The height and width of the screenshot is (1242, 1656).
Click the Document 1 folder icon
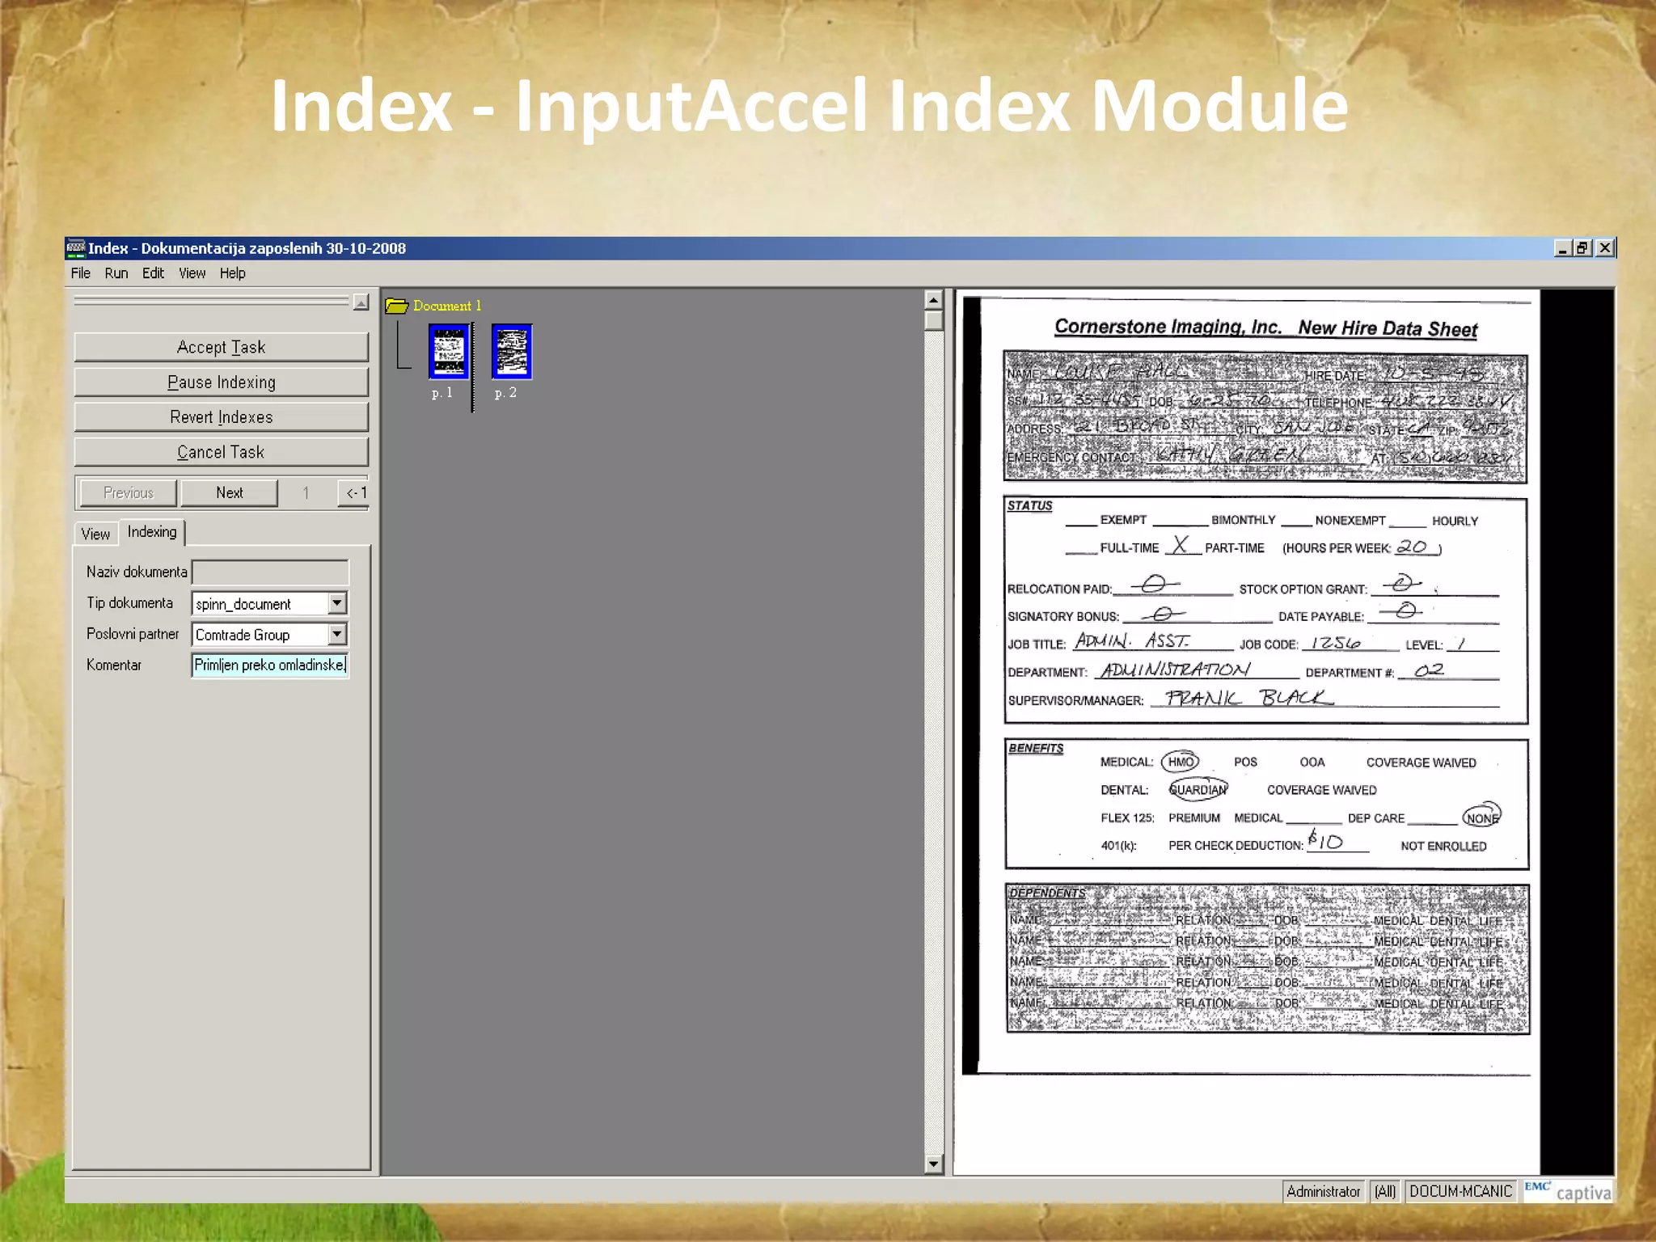coord(396,306)
